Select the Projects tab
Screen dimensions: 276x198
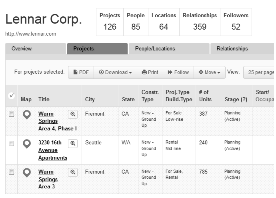coord(97,48)
